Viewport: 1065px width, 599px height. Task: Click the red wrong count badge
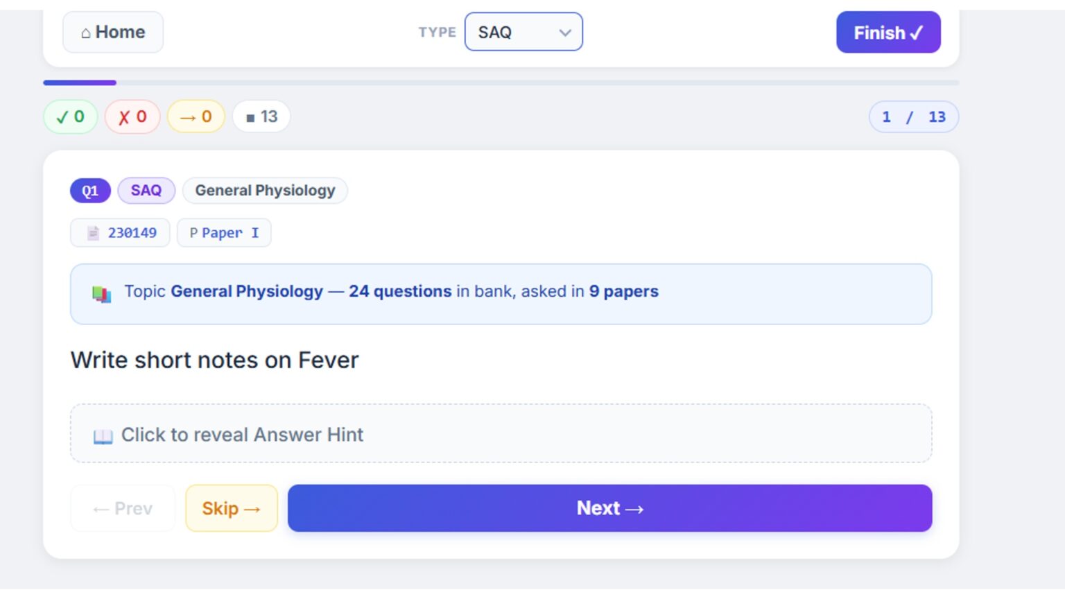click(x=132, y=116)
